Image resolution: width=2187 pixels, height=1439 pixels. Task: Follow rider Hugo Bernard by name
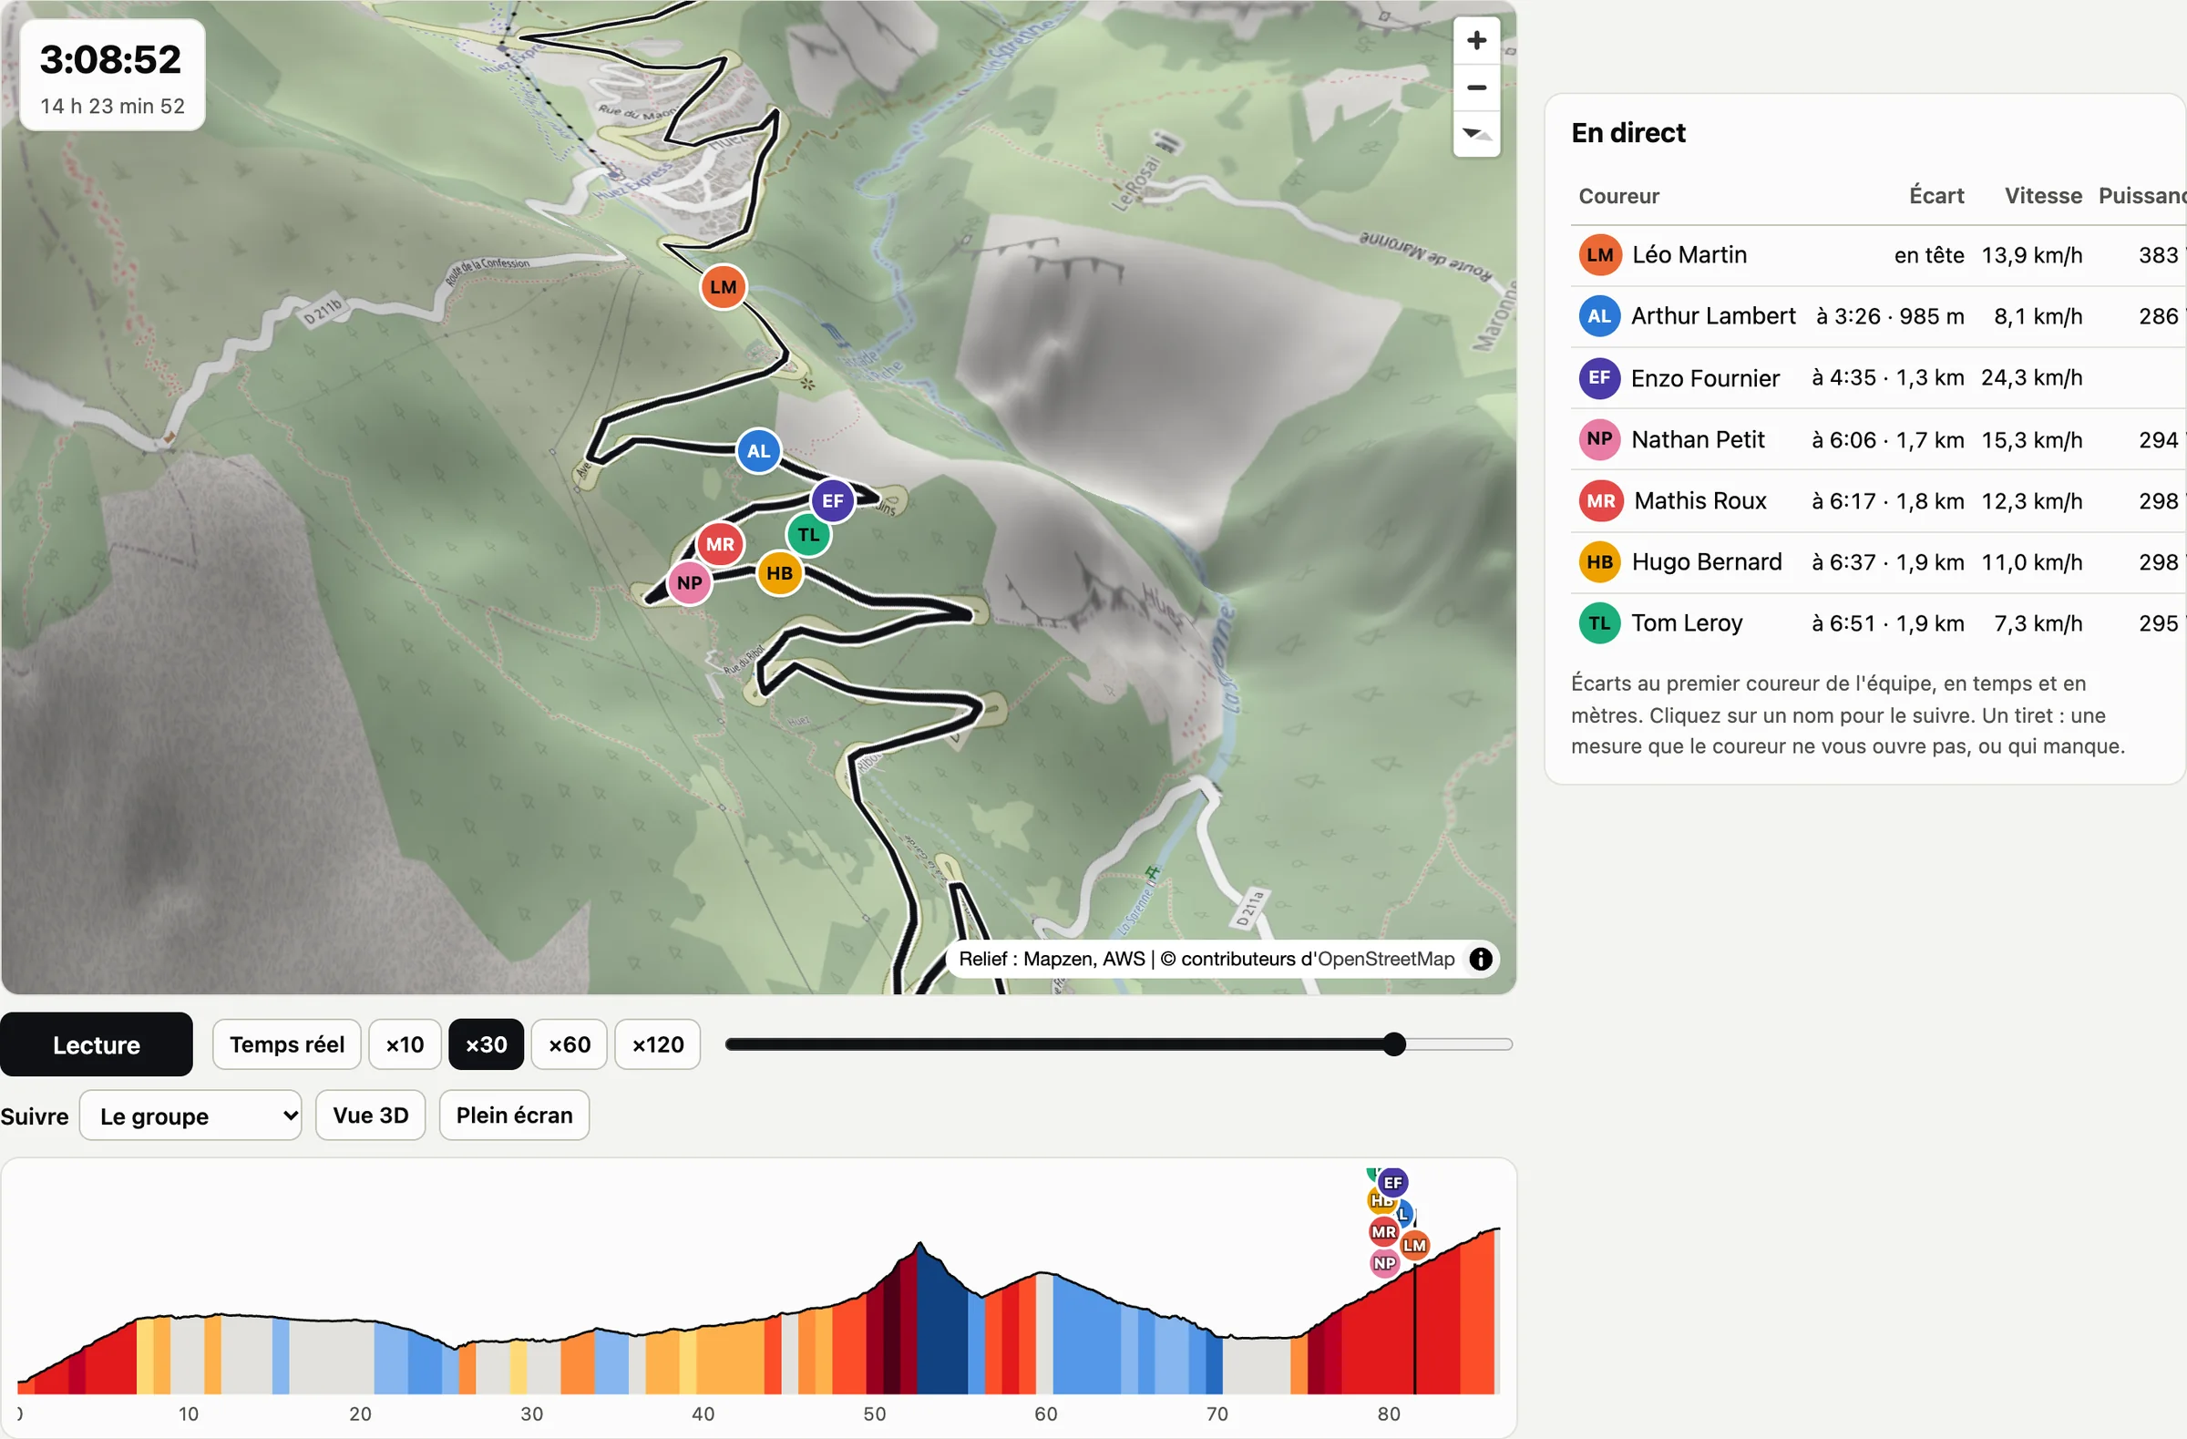coord(1707,561)
